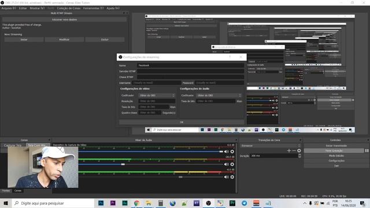Click the Name field containing Facebook

coord(190,65)
